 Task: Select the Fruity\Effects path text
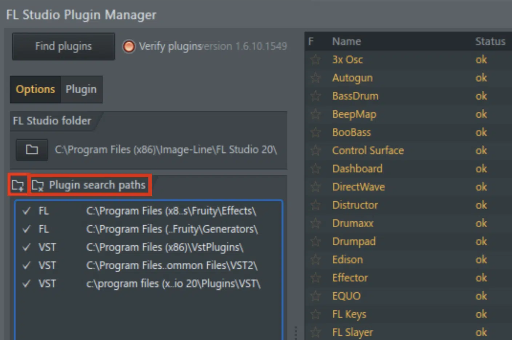point(171,211)
